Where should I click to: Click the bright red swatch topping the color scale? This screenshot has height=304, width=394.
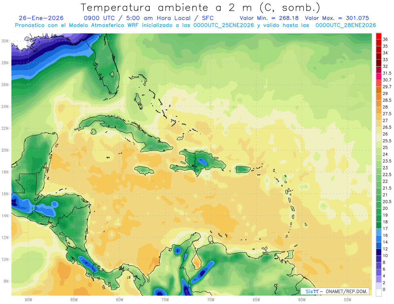pos(379,36)
